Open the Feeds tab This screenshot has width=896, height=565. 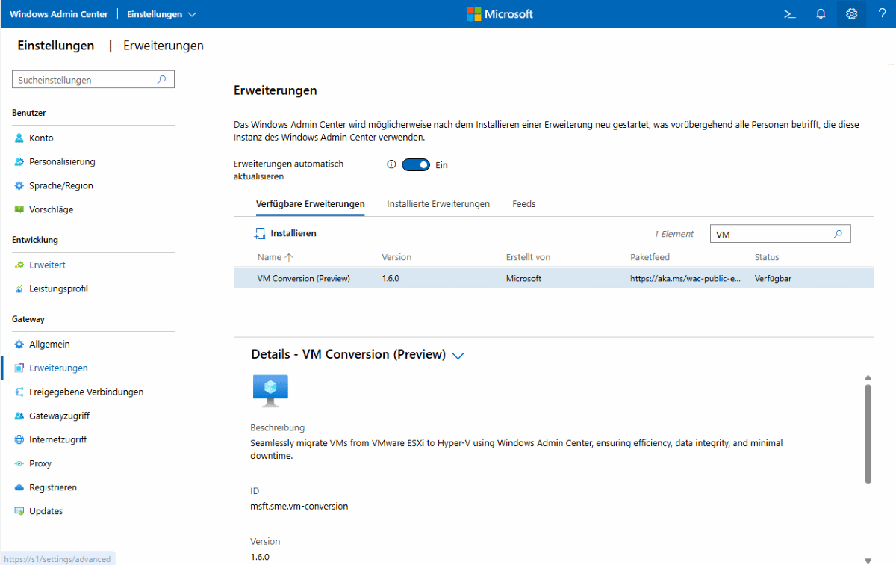[523, 204]
